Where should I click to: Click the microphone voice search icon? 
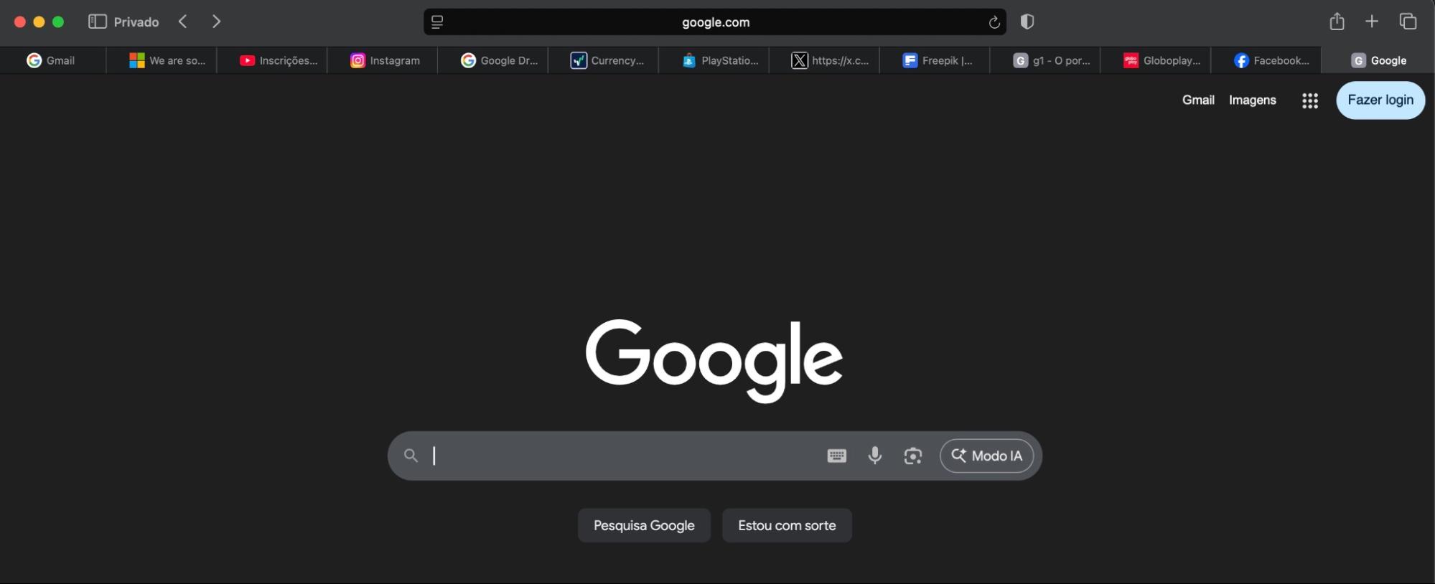(874, 456)
